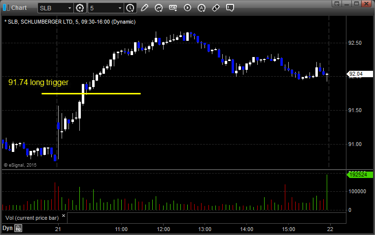This screenshot has height=235, width=375.
Task: Maximize the Chart window
Action: 356,3
